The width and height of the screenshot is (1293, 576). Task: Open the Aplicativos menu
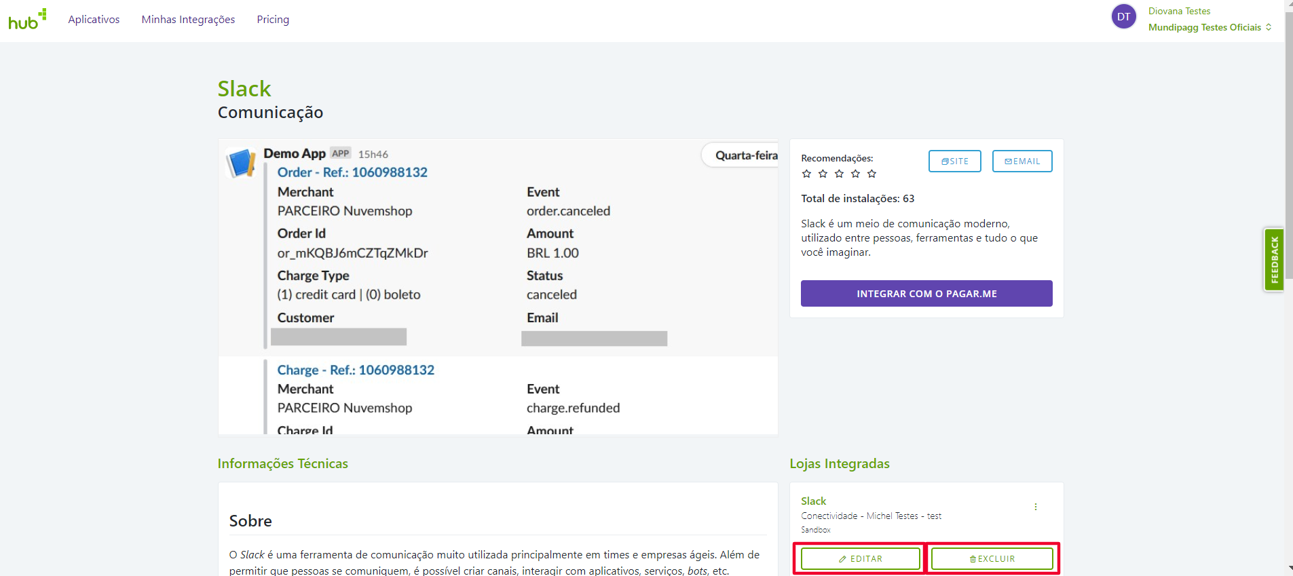94,20
